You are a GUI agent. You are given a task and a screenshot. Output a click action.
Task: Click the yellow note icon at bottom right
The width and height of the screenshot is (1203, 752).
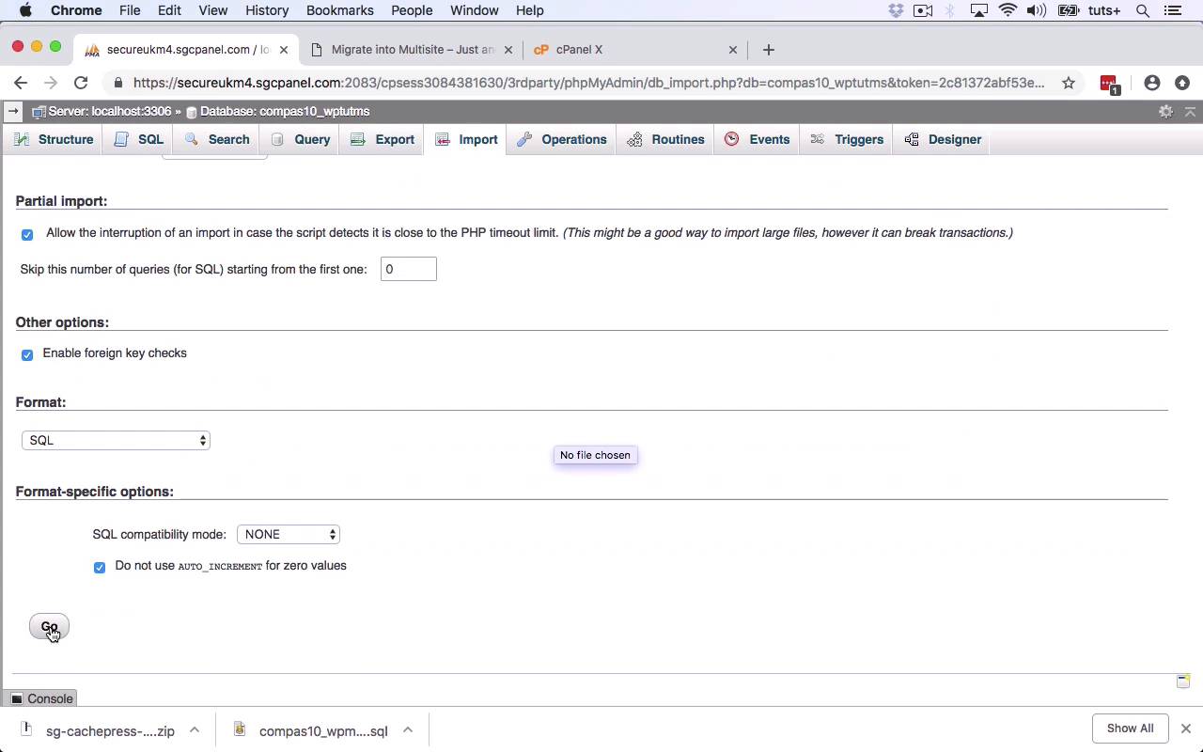(1183, 681)
